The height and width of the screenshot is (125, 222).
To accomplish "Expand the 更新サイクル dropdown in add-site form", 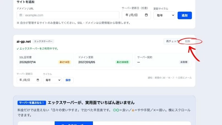I will [164, 15].
